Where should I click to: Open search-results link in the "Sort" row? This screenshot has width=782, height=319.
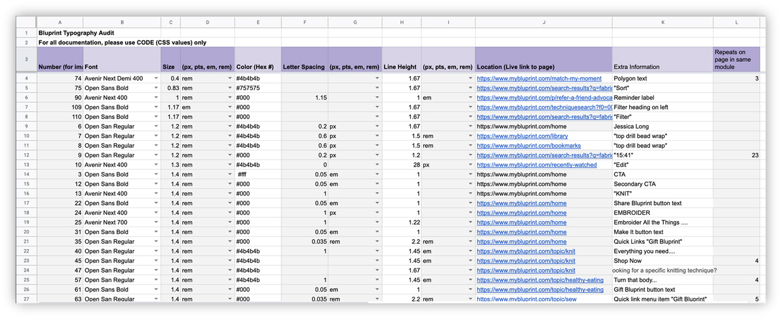[x=544, y=88]
